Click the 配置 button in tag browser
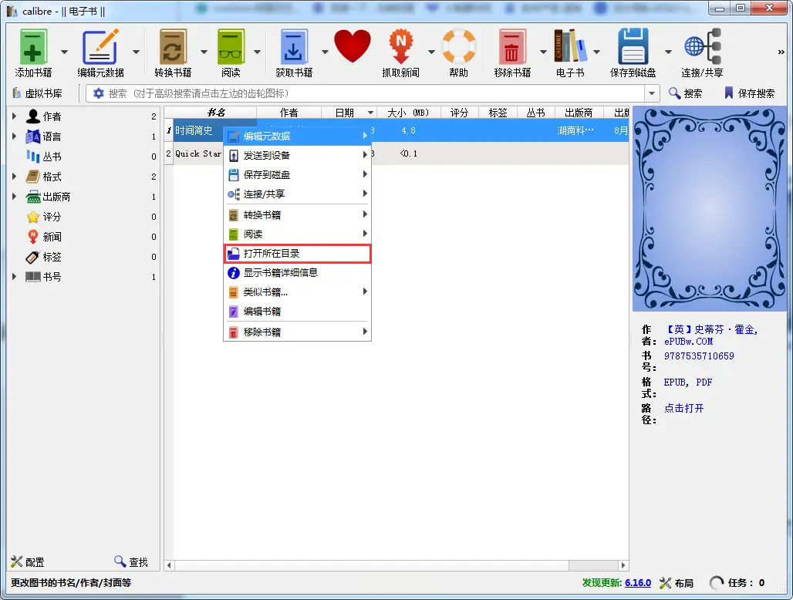Screen dimensions: 793x600 pyautogui.click(x=28, y=561)
